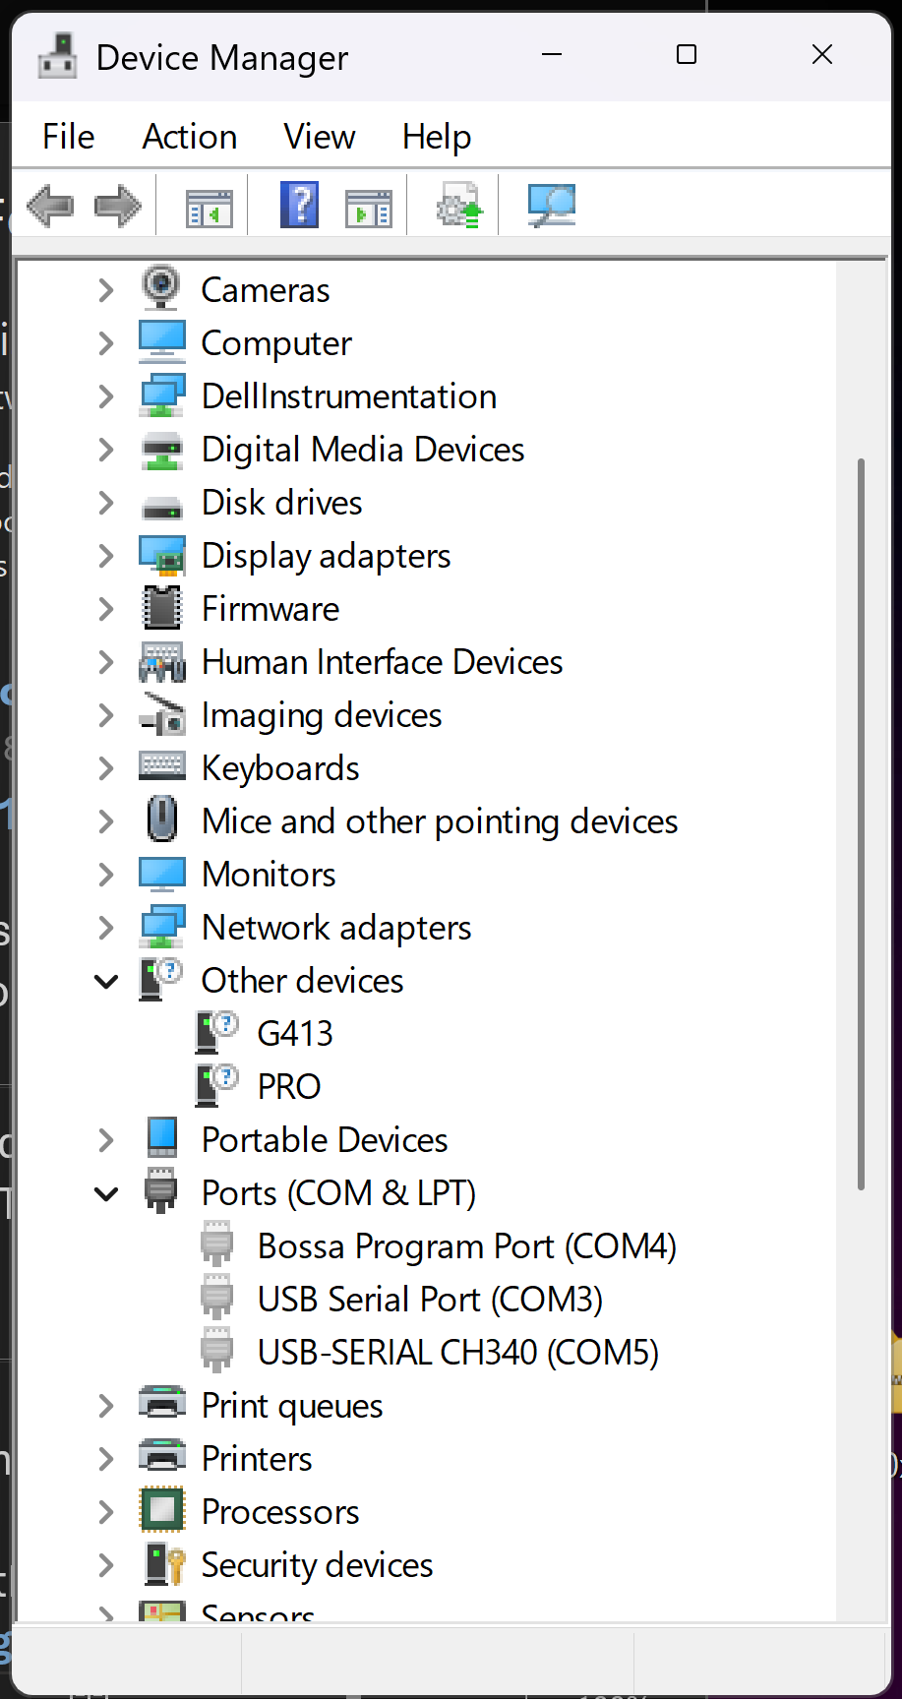Open the View menu
Viewport: 902px width, 1699px height.
pos(319,137)
